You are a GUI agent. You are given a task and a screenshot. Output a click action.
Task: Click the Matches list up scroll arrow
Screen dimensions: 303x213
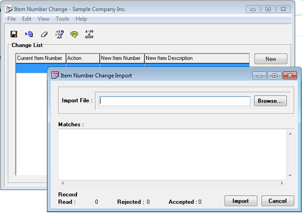click(290, 134)
